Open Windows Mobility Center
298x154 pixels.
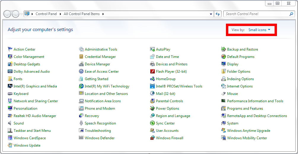click(247, 138)
